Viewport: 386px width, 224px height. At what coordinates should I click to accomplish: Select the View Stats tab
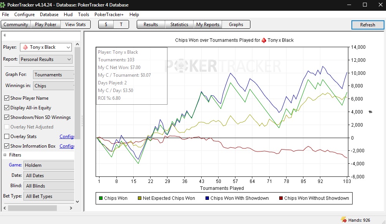75,25
